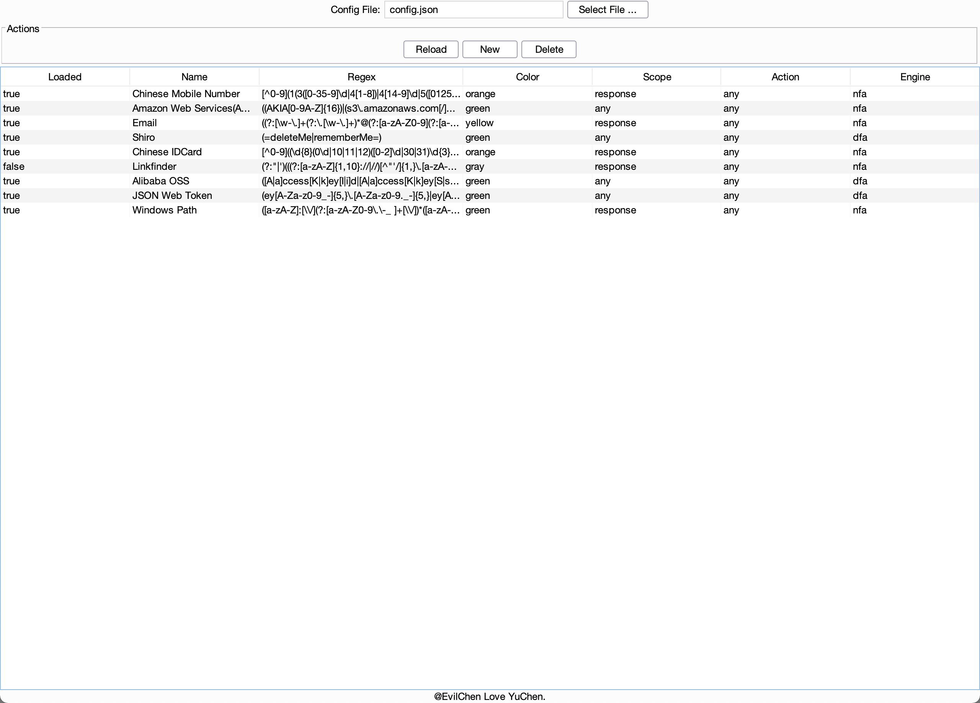Click the Engine column header

(x=914, y=77)
